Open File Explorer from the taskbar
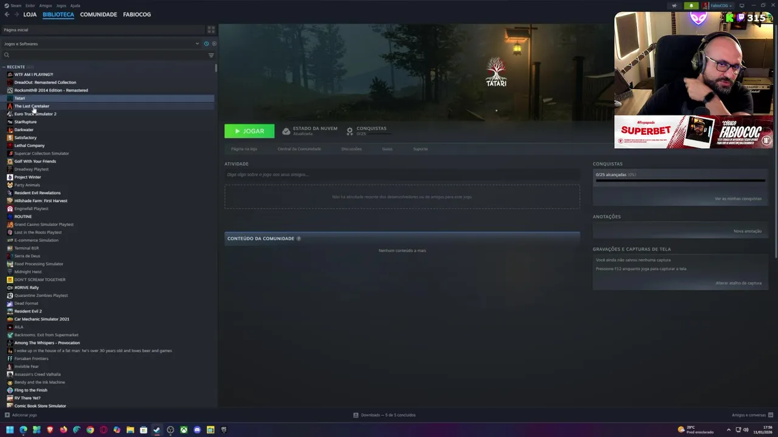778x437 pixels. (x=130, y=430)
